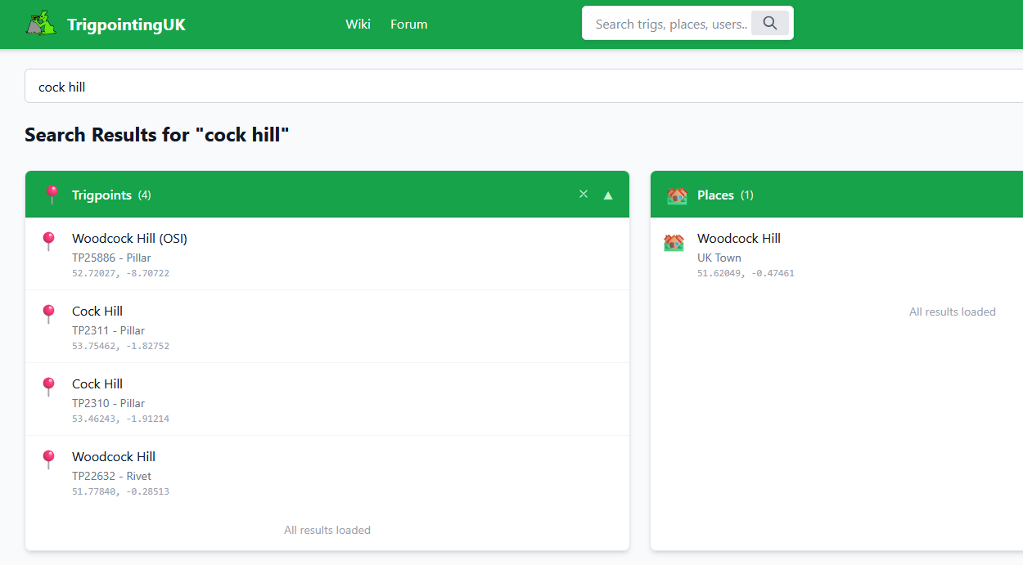Click pin icon beside Woodcock Hill (OSI)
This screenshot has height=565, width=1023.
coord(48,241)
